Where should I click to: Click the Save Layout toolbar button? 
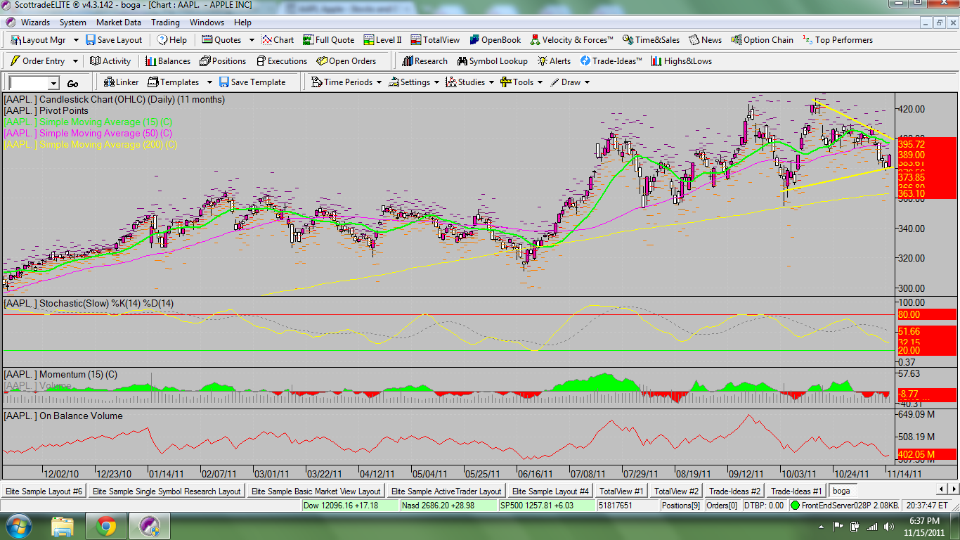pyautogui.click(x=114, y=40)
